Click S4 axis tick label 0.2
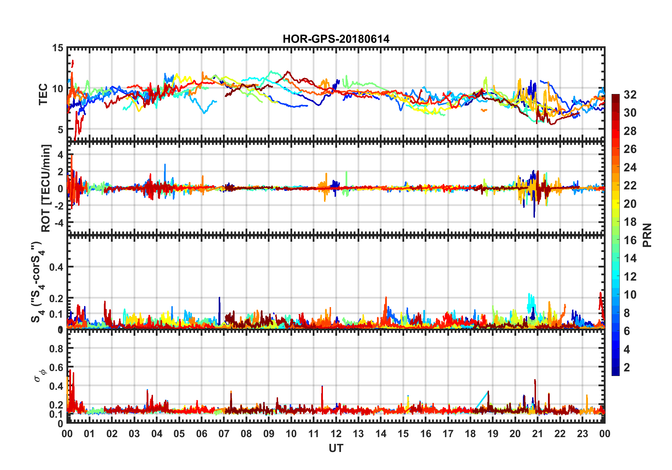This screenshot has width=672, height=470. (57, 299)
